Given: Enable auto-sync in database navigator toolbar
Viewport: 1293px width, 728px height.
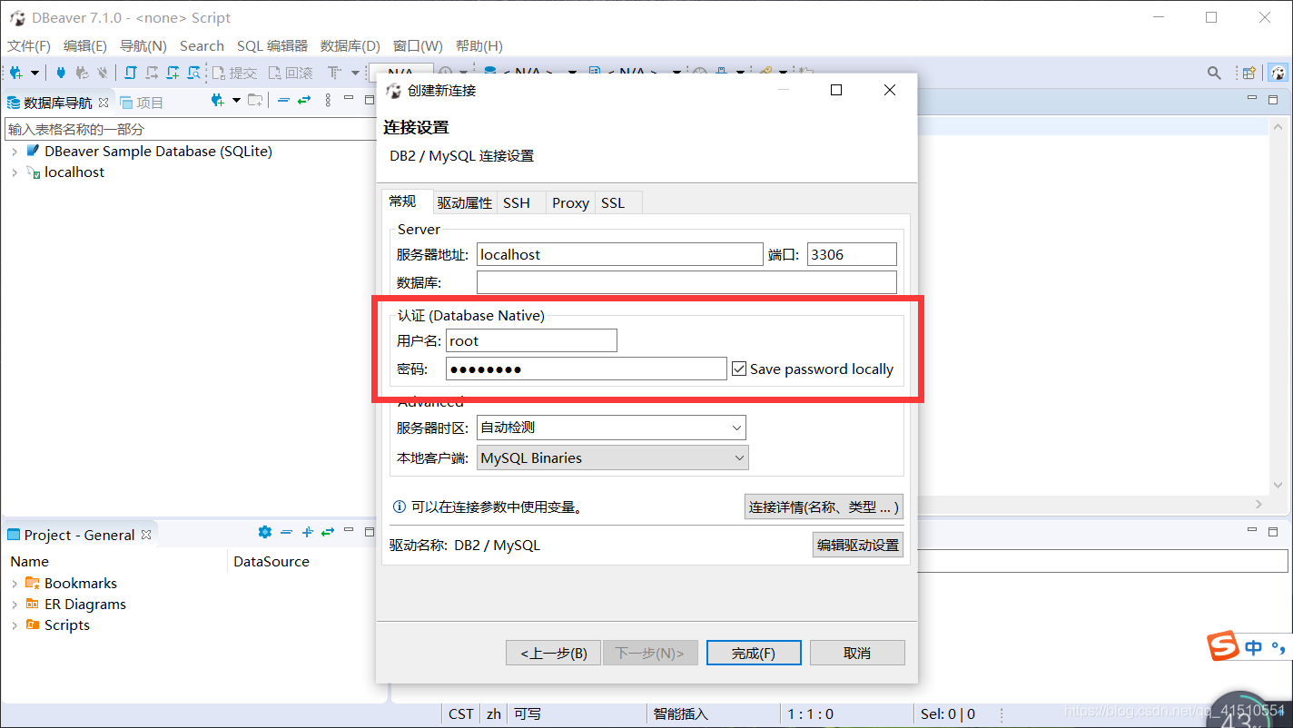Looking at the screenshot, I should click(301, 102).
